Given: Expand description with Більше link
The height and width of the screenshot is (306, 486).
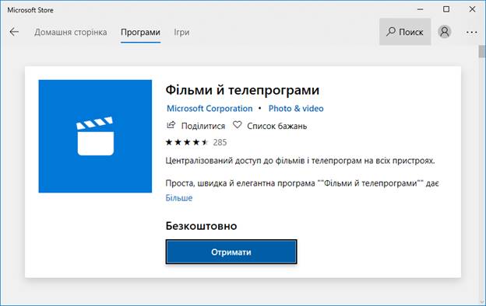Looking at the screenshot, I should point(179,198).
